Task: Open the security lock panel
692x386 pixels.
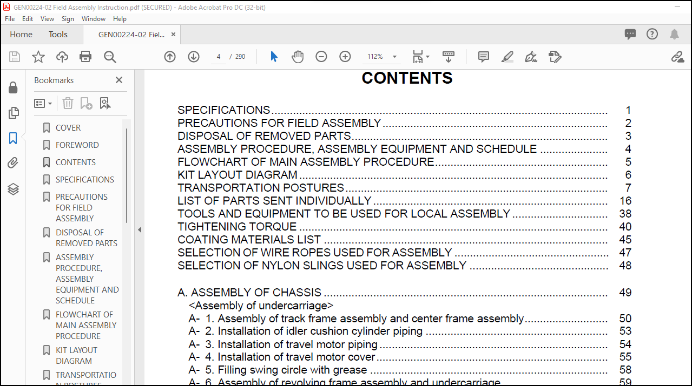Action: (13, 87)
